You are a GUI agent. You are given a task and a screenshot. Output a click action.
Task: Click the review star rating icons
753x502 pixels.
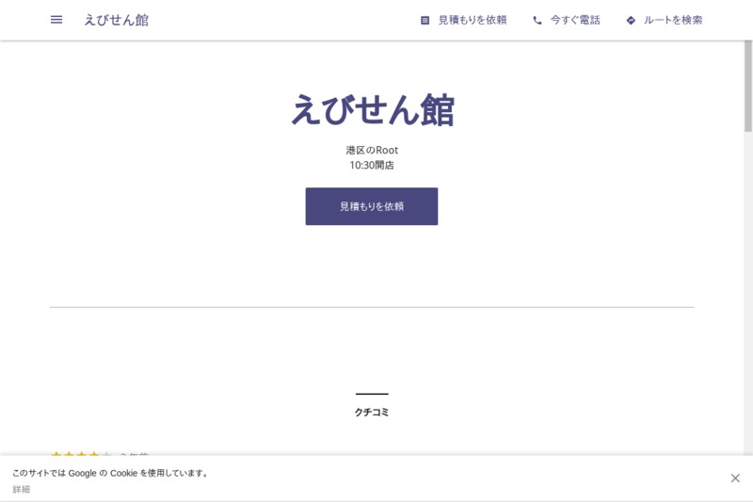coord(81,454)
